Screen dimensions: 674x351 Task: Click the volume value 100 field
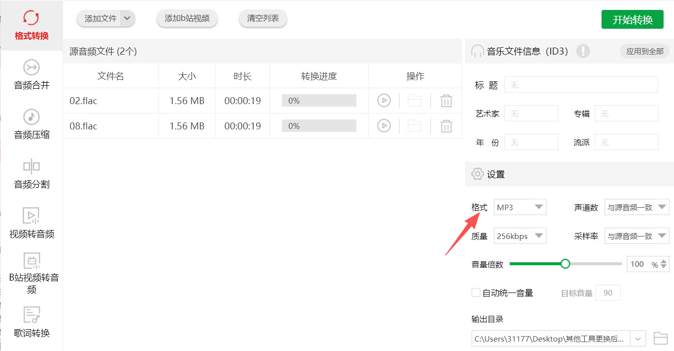point(637,264)
